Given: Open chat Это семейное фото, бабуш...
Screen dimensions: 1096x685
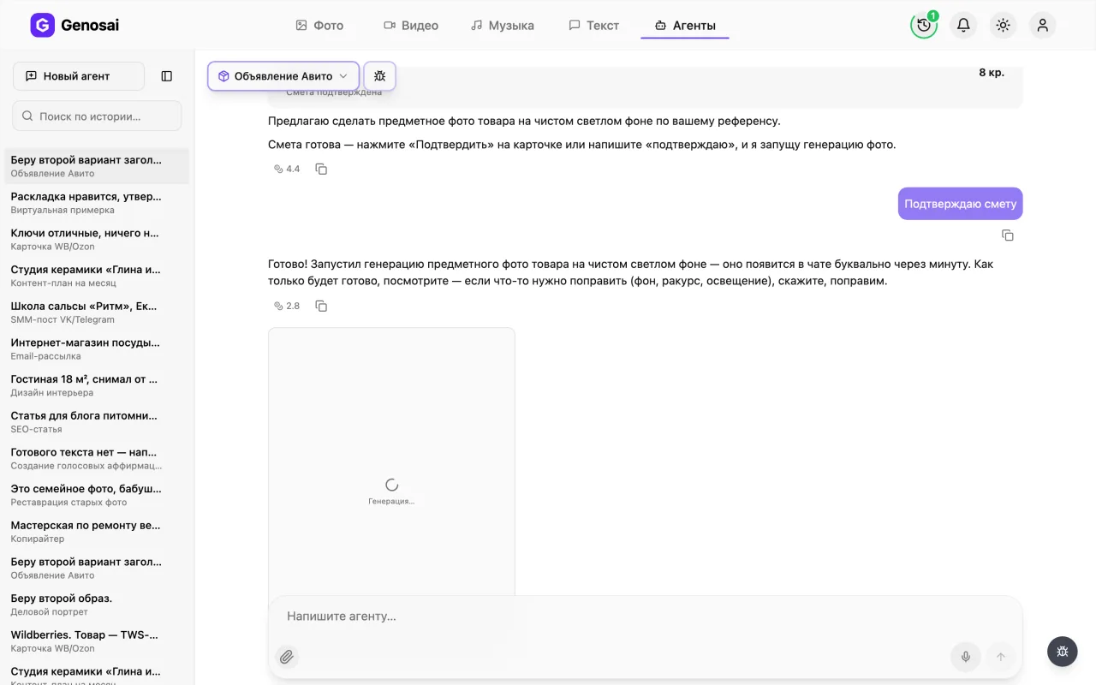Looking at the screenshot, I should [x=97, y=495].
